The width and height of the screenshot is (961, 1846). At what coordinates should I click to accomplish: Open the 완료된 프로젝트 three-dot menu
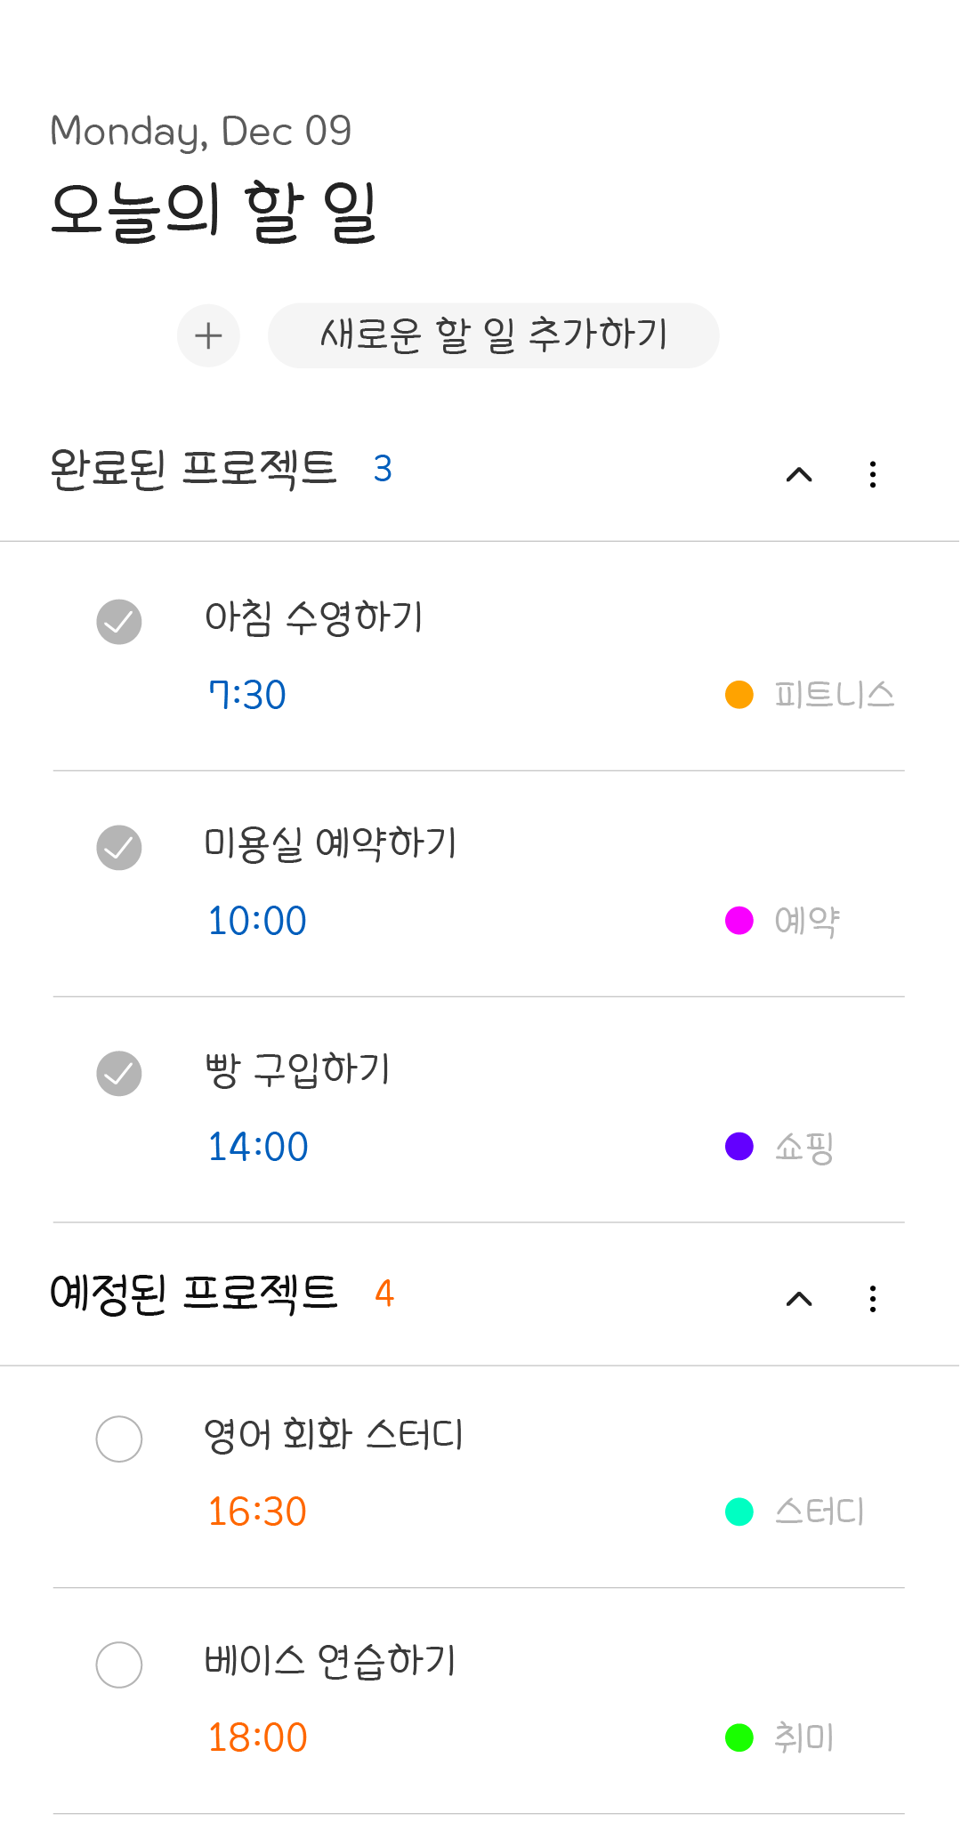[873, 474]
